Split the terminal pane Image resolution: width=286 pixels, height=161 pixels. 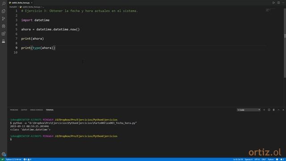pos(269,110)
